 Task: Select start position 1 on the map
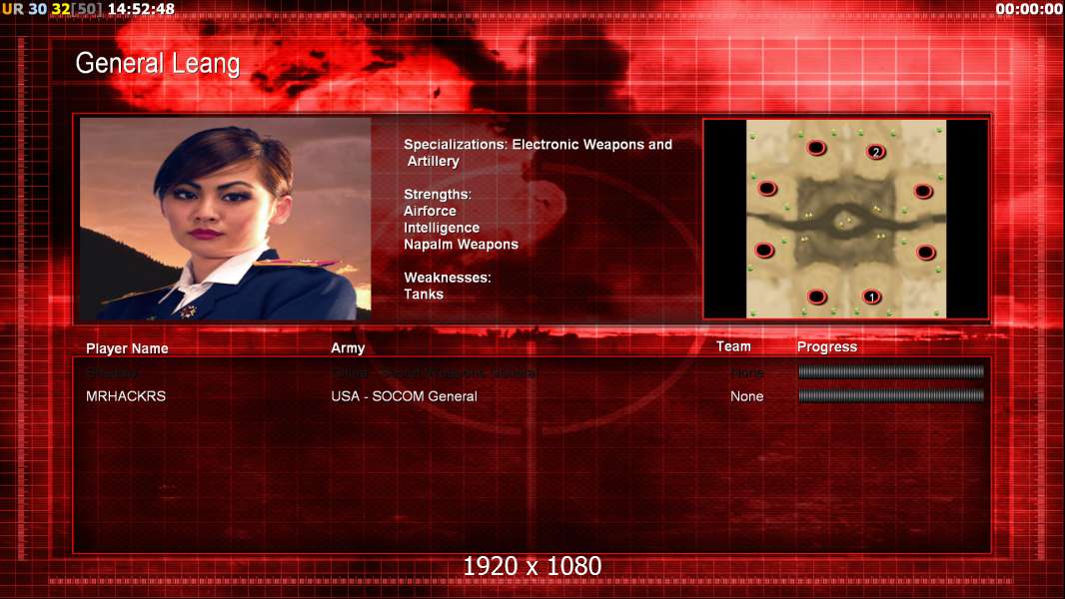(x=871, y=297)
